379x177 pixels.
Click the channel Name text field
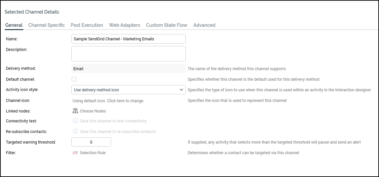[x=128, y=39]
